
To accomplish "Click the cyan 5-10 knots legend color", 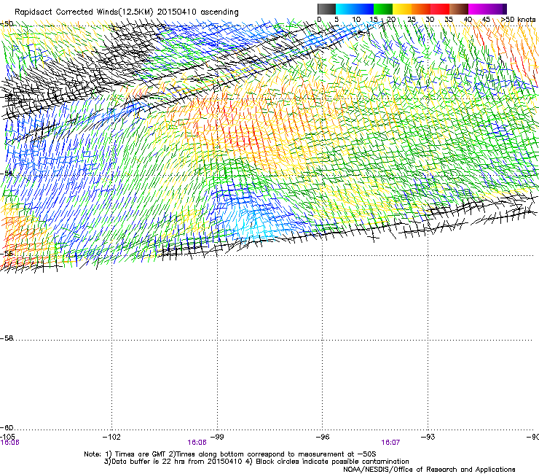I will point(345,9).
